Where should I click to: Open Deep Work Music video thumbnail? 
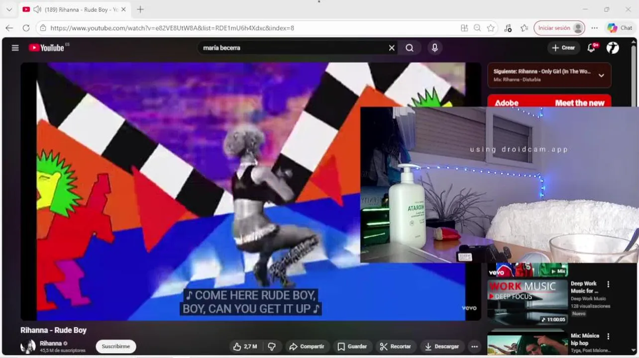[x=528, y=302]
